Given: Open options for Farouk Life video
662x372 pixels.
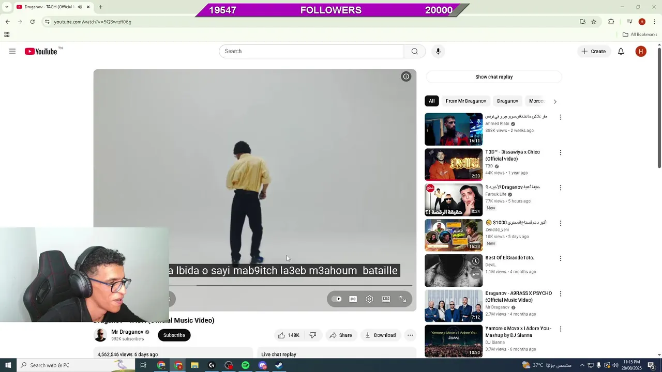Looking at the screenshot, I should [560, 188].
